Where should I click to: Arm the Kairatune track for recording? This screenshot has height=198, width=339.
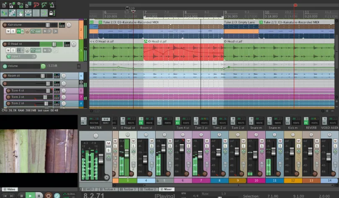click(5, 25)
